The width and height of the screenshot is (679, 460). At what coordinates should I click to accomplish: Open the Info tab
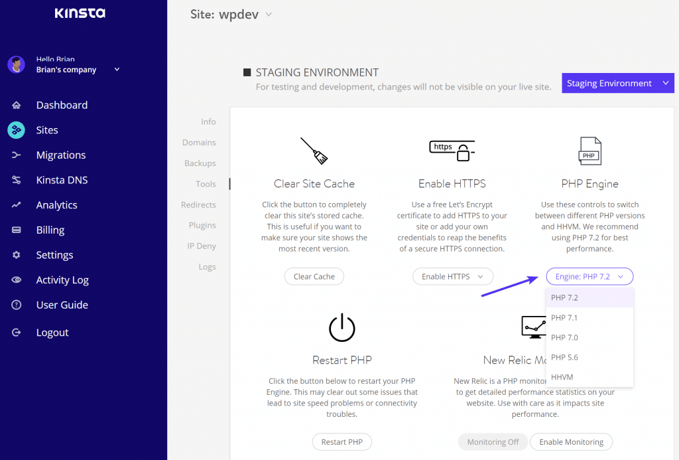[208, 122]
